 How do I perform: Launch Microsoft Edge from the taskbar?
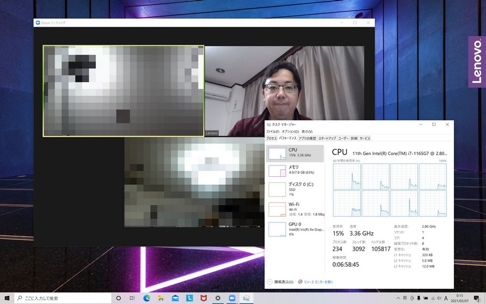pyautogui.click(x=146, y=298)
